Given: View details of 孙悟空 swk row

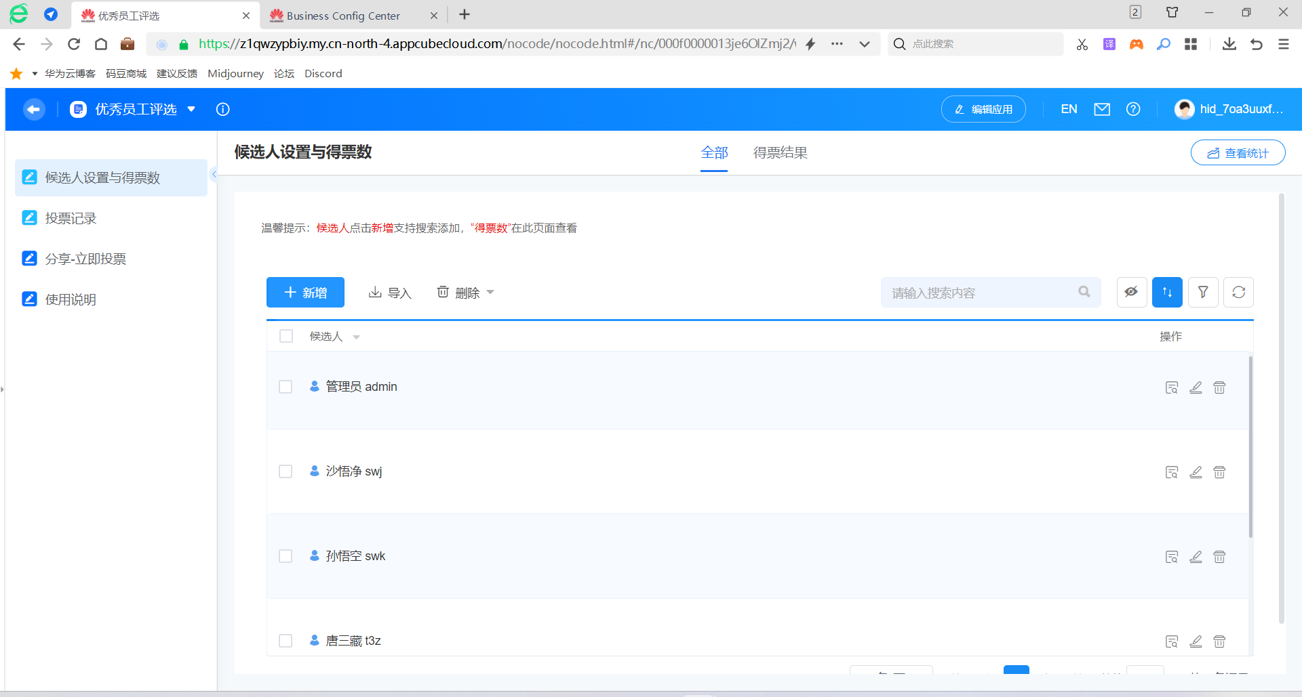Looking at the screenshot, I should point(1172,557).
